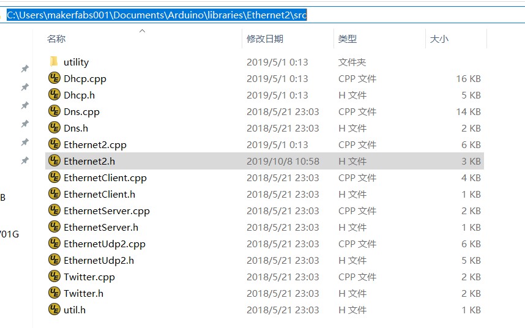Click the pin icon beside utility row
525x328 pixels.
24,69
